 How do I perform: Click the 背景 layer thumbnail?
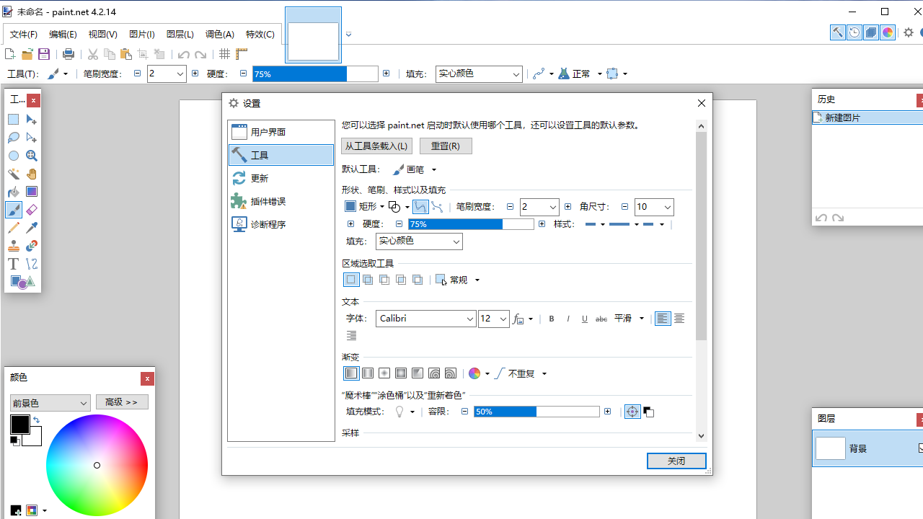pos(830,448)
